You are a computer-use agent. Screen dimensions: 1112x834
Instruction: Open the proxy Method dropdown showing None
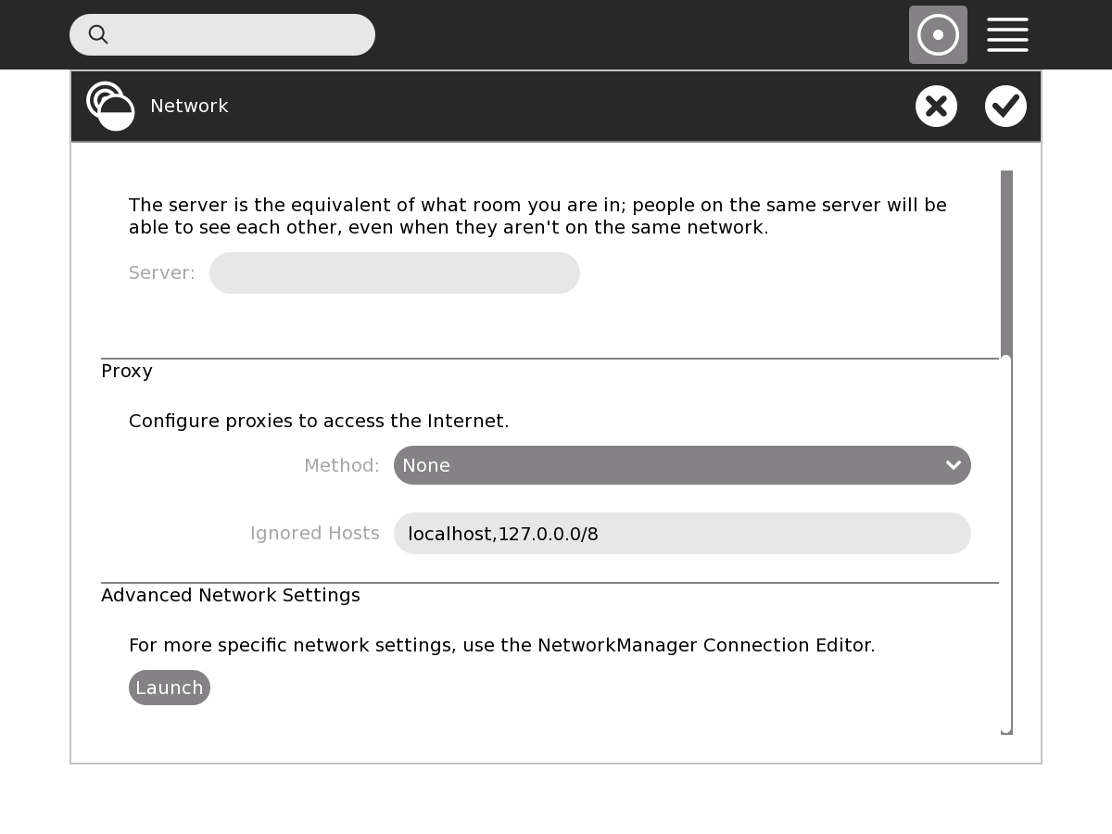pyautogui.click(x=667, y=465)
